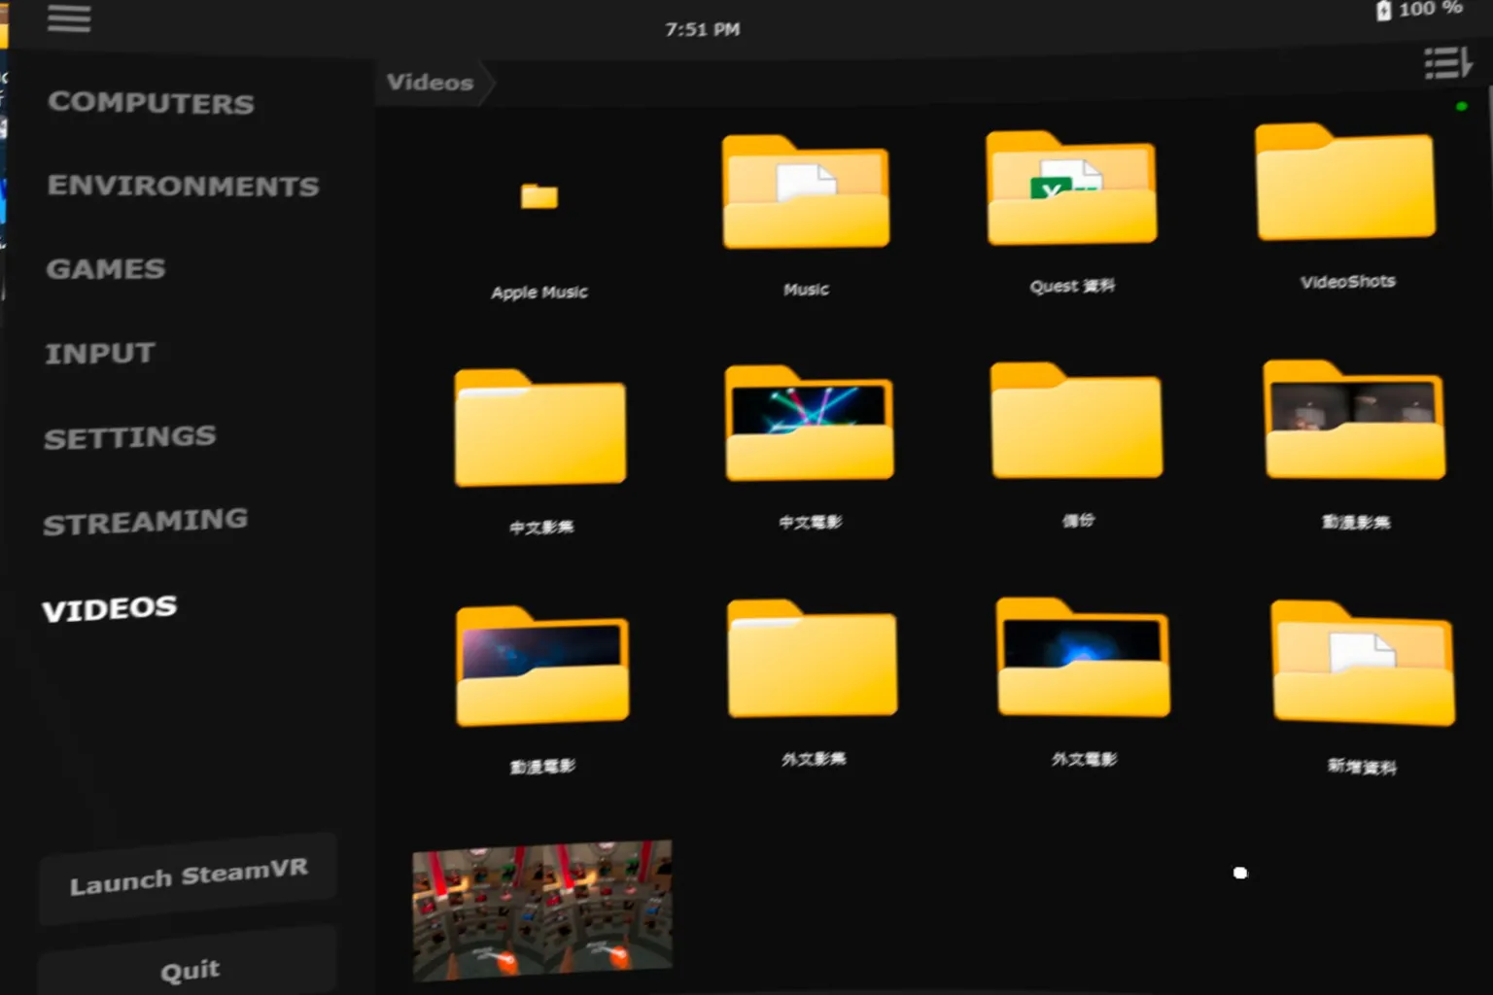The width and height of the screenshot is (1493, 995).
Task: Click the Quit button
Action: tap(190, 968)
